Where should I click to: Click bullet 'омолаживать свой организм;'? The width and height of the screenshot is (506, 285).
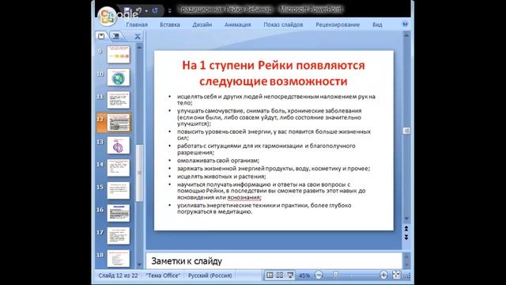tap(218, 160)
